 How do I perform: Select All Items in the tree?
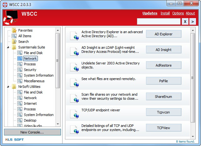pos(25,36)
